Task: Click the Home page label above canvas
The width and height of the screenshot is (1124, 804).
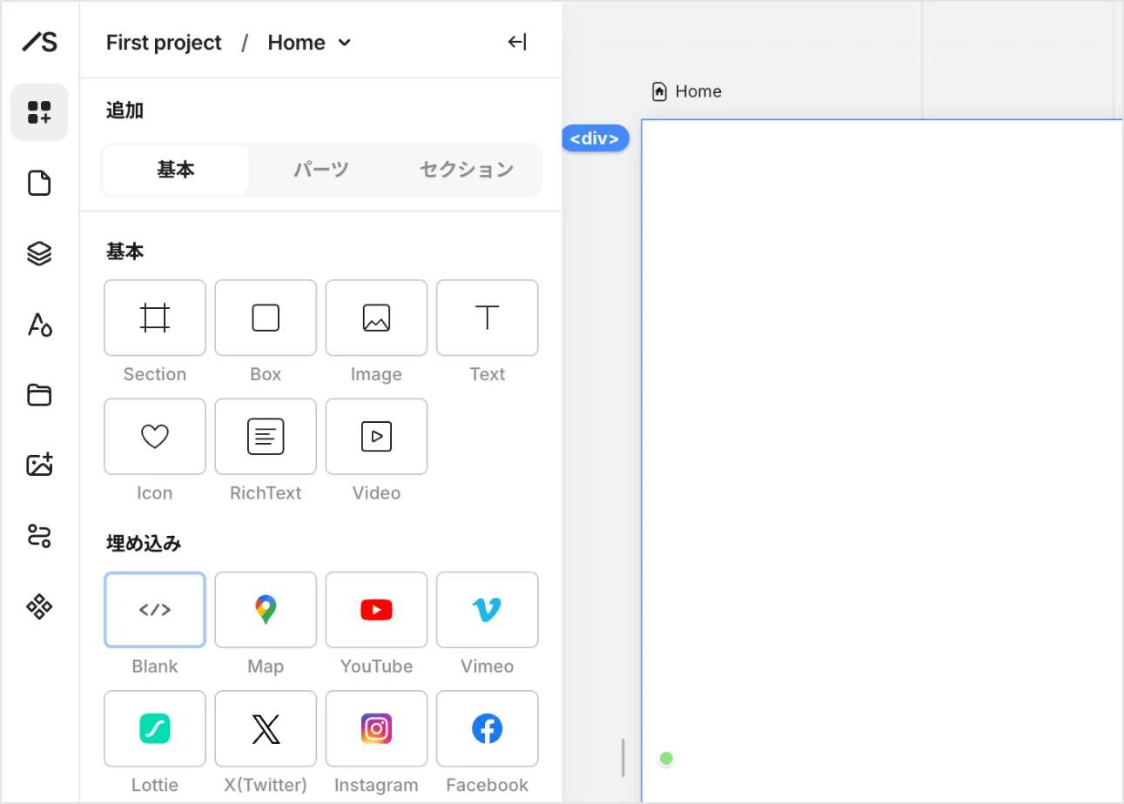Action: tap(687, 91)
